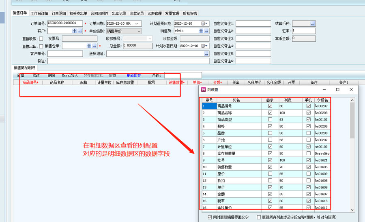Image resolution: width=365 pixels, height=222 pixels.
Task: Open the 单价级别 dropdown
Action: click(x=139, y=31)
